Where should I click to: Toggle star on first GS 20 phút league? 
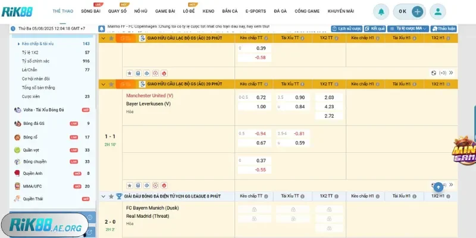tap(111, 38)
